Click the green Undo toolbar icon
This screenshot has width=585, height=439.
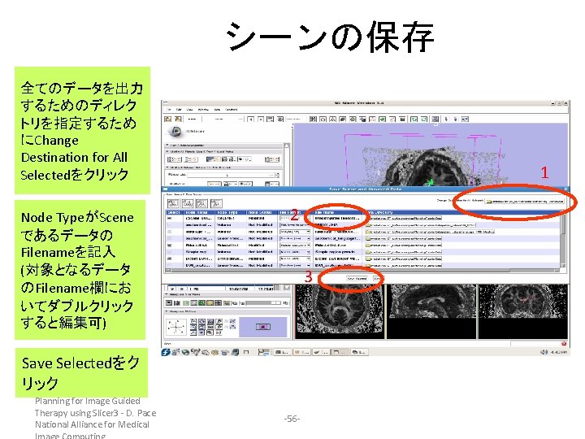pyautogui.click(x=414, y=119)
